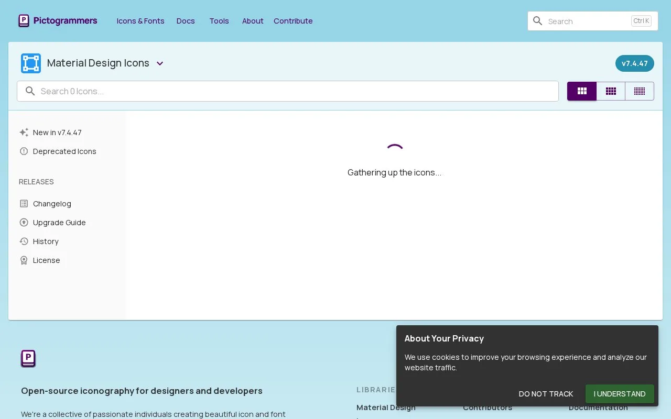
Task: Open the Docs menu
Action: tap(186, 21)
